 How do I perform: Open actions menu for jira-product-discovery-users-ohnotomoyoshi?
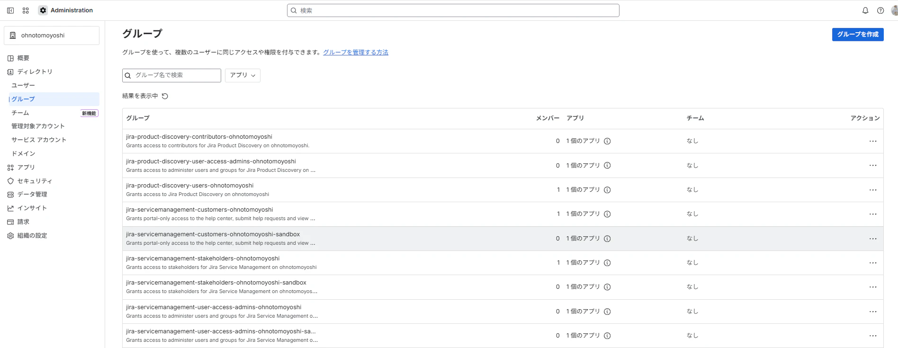click(873, 190)
